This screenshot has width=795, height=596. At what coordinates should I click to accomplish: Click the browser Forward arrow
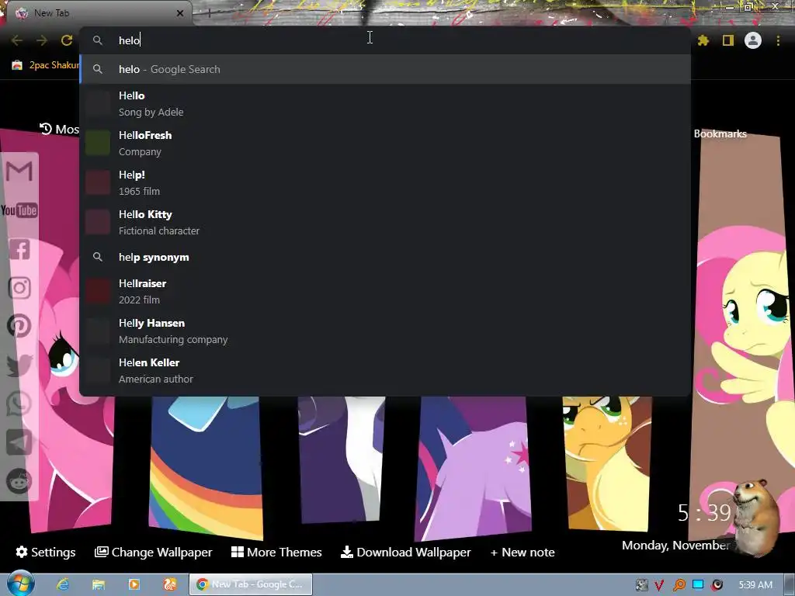click(x=42, y=40)
